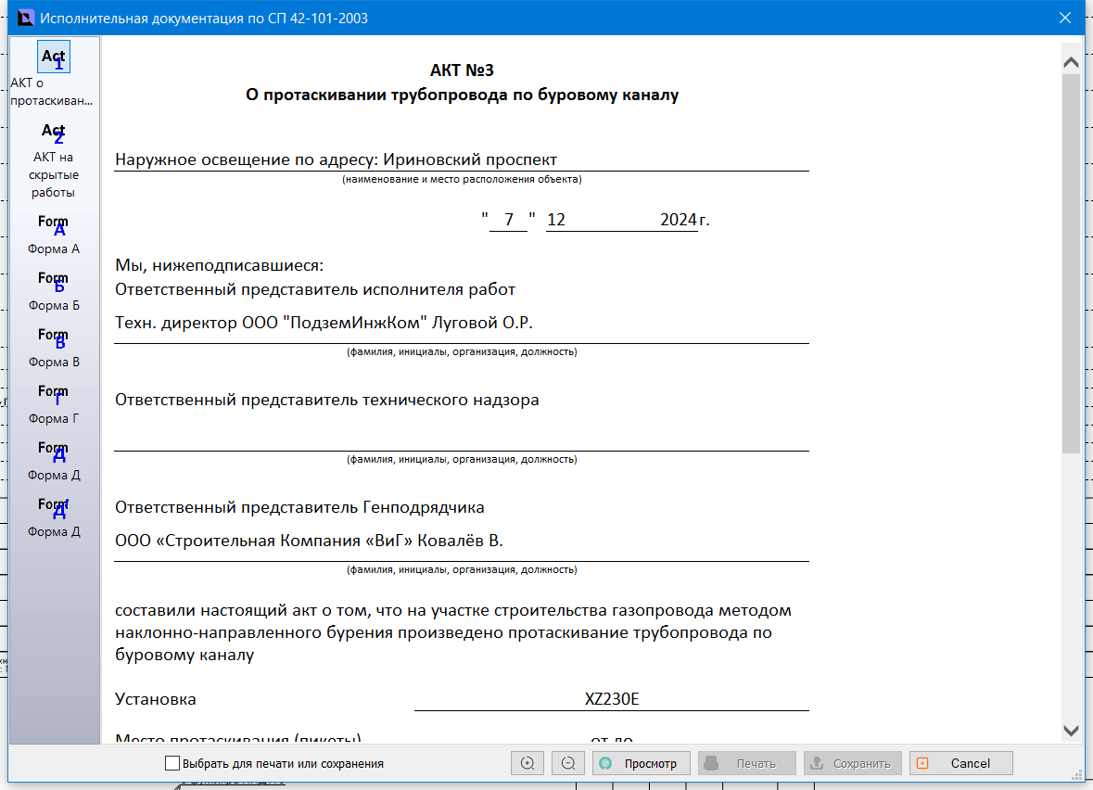Click the 'Ответственный представитель технического надзора' label

(327, 401)
